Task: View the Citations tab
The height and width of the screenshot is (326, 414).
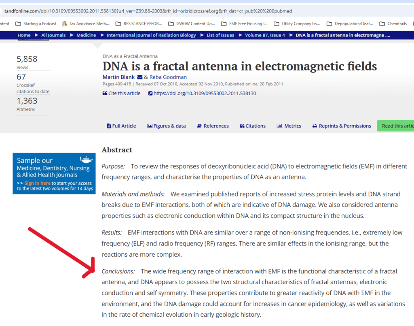Action: (253, 126)
